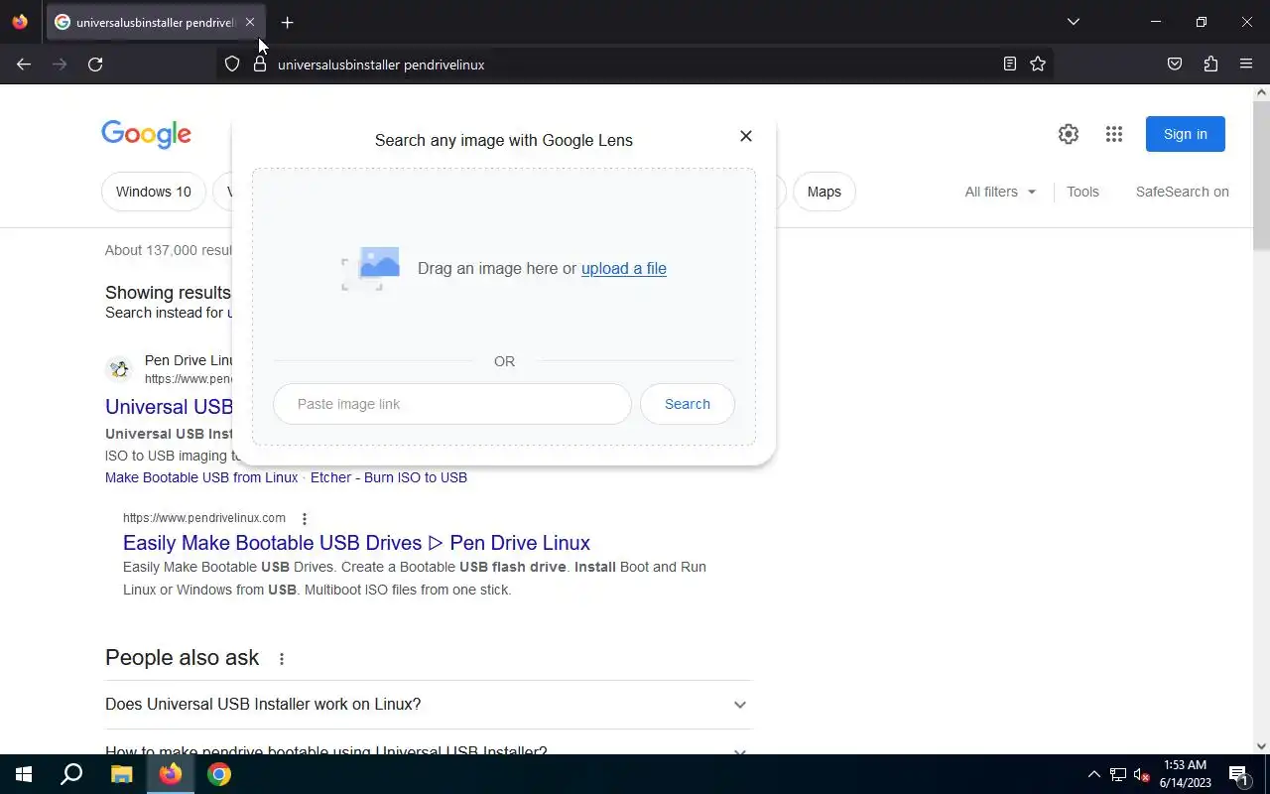Click the network status tray icon

[x=1118, y=774]
